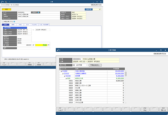Click F1 ヘルプ in the 工事 window
168x115 pixels.
coord(4,64)
